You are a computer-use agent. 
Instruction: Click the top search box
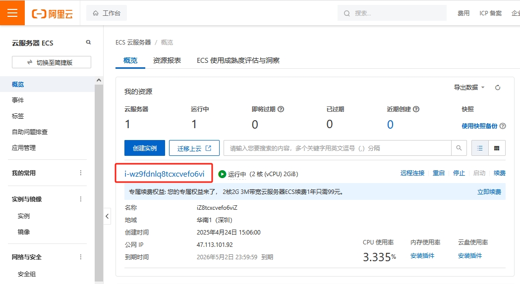click(392, 13)
